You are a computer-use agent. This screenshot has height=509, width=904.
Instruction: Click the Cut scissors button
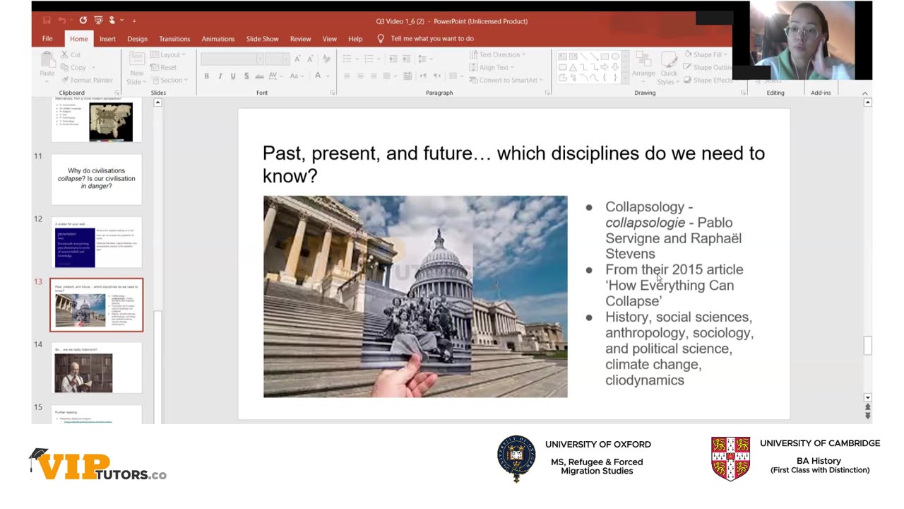point(71,54)
